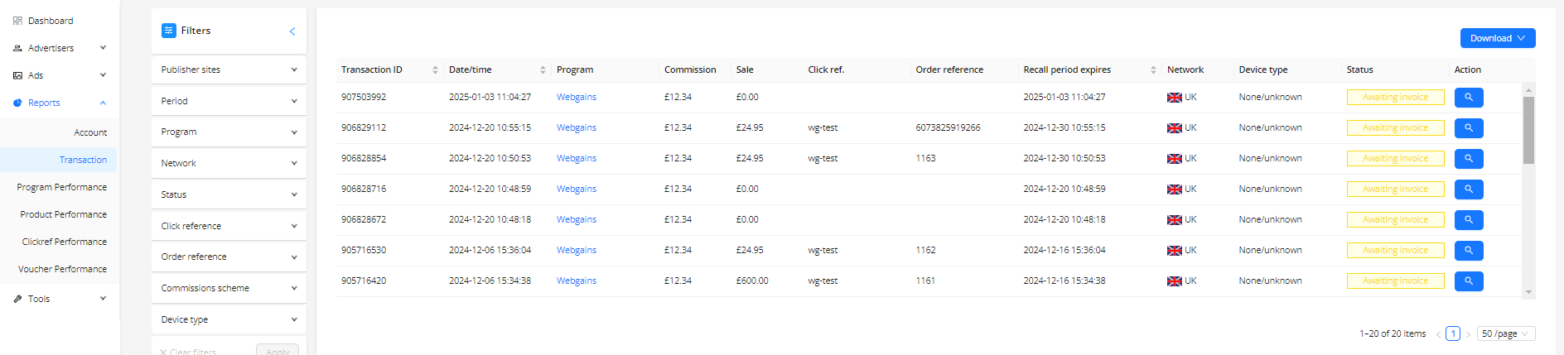The width and height of the screenshot is (1564, 355).
Task: Open Program Performance report
Action: click(62, 187)
